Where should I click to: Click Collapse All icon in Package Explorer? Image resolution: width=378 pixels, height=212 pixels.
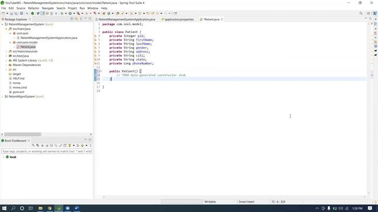click(72, 19)
